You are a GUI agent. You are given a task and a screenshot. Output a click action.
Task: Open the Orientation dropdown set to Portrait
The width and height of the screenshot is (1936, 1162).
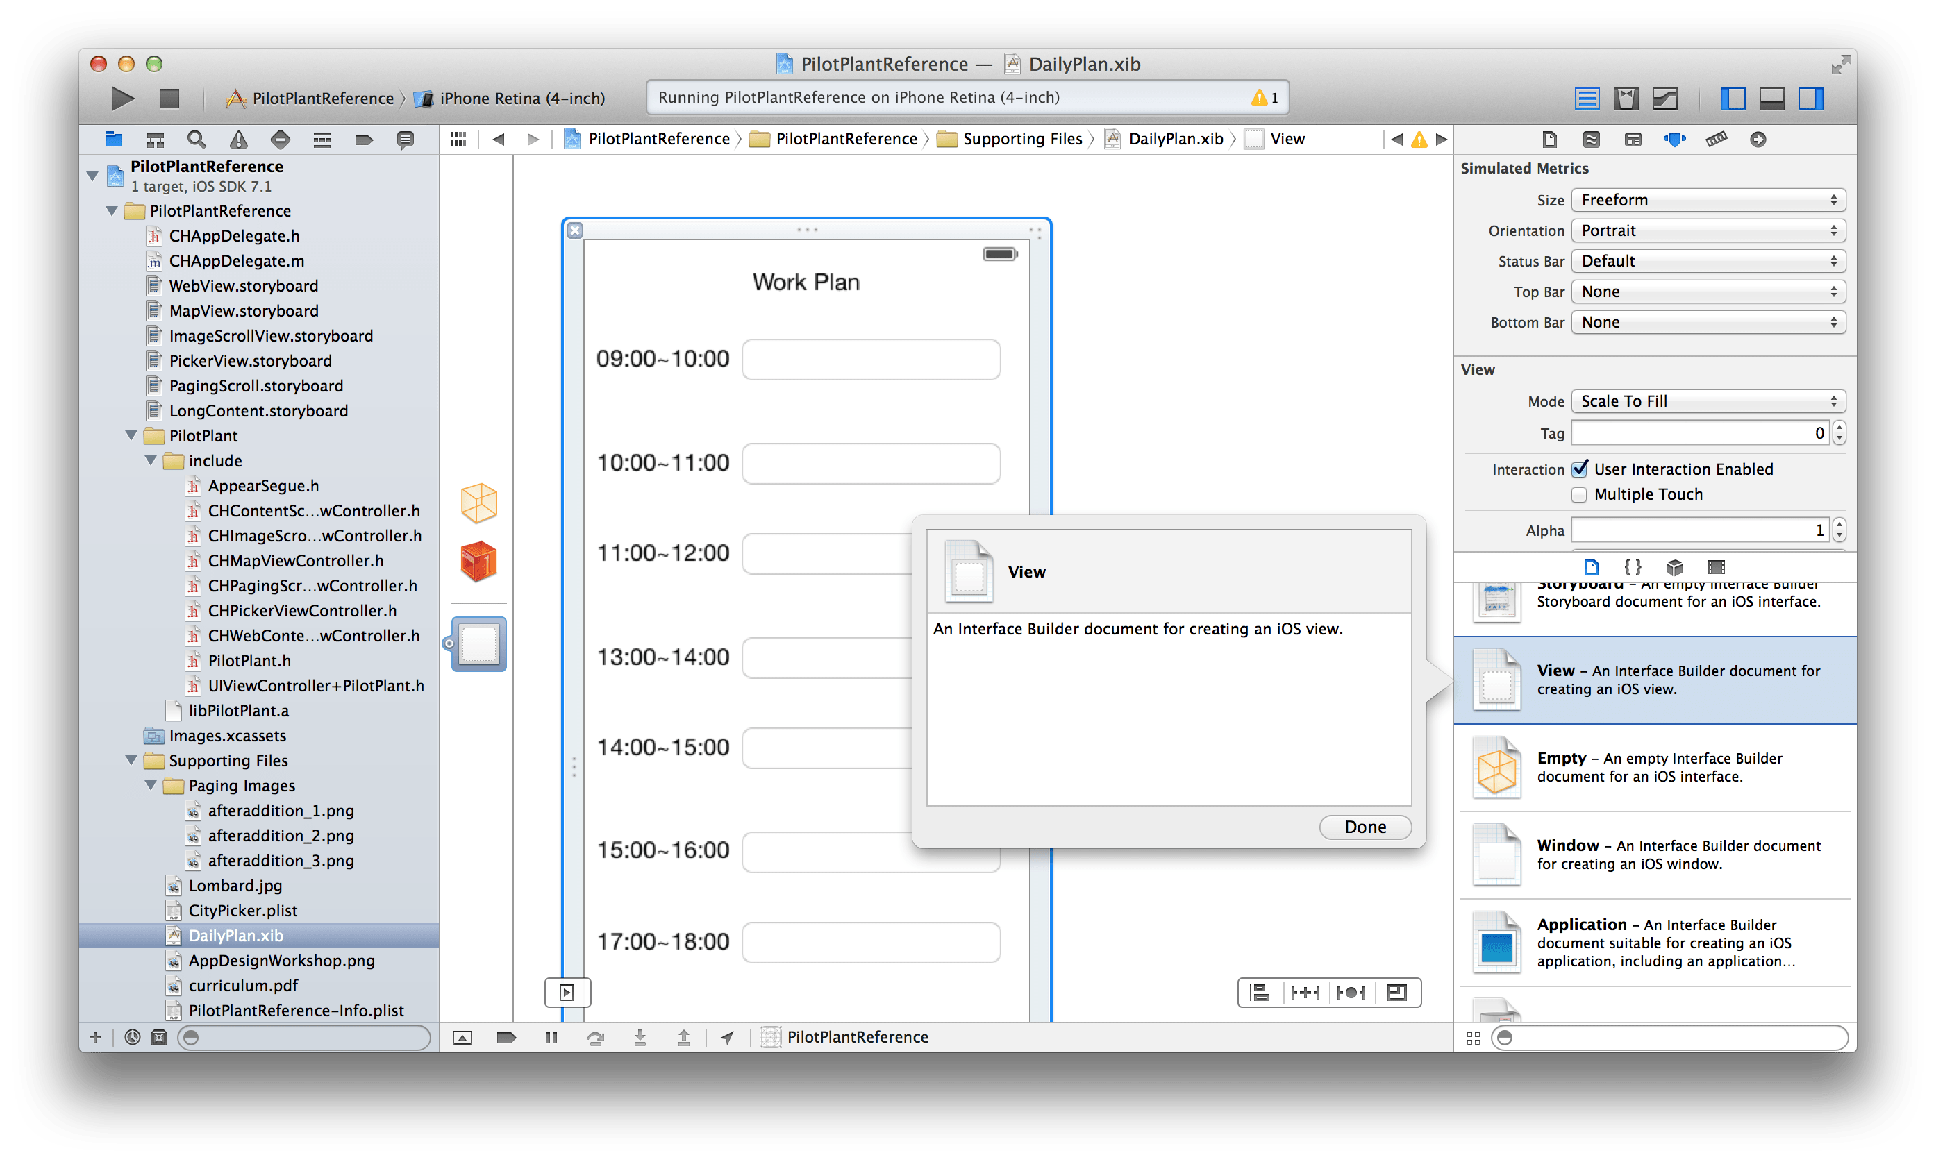(1708, 230)
